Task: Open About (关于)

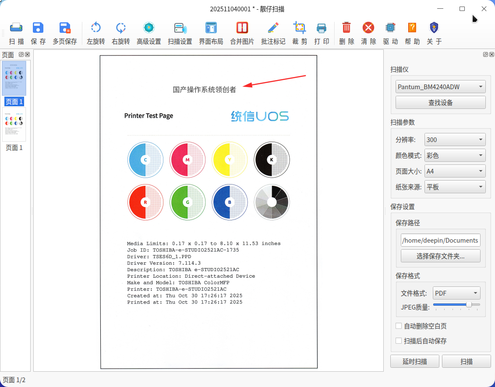Action: [434, 33]
